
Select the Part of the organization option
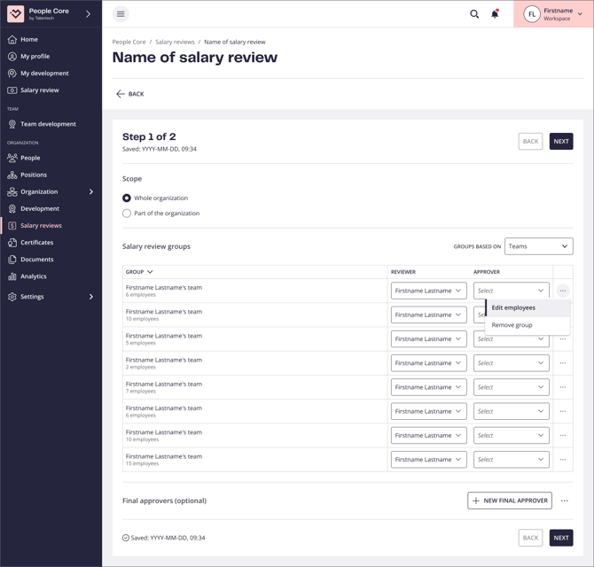(x=127, y=214)
